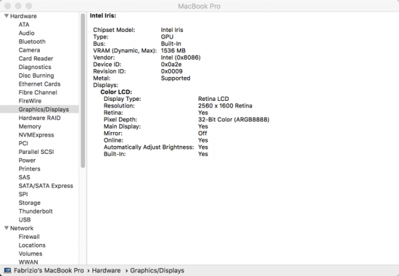The width and height of the screenshot is (399, 276).
Task: Select Audio in the sidebar
Action: [x=27, y=33]
